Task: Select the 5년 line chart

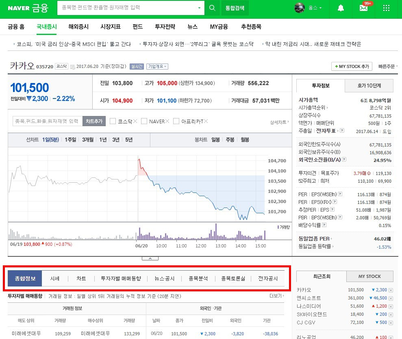Action: pyautogui.click(x=129, y=140)
